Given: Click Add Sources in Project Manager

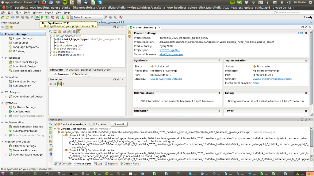Looking at the screenshot, I should pos(21,43).
